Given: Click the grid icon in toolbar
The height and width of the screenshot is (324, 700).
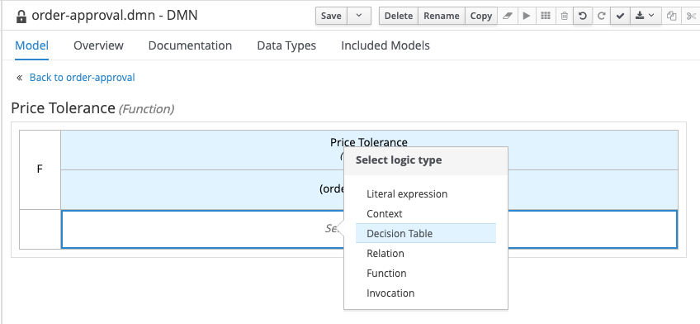Looking at the screenshot, I should click(x=545, y=16).
